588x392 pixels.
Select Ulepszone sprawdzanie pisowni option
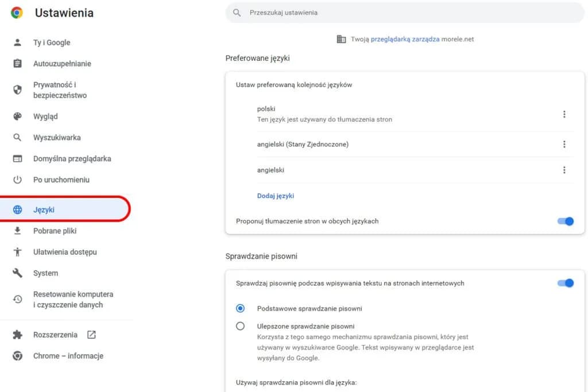[240, 325]
